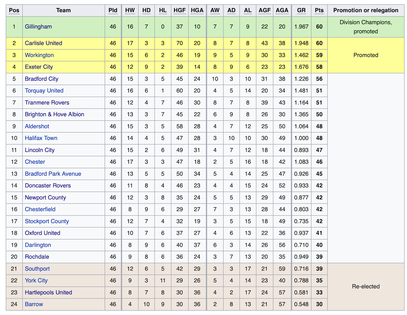
Task: Click Lincoln City's points value 47
Action: point(319,150)
